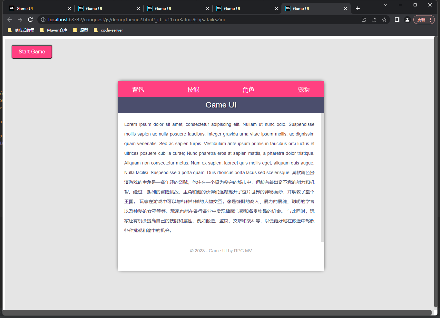Open the 宠物 tab
Viewport: 440px width, 318px height.
tap(304, 90)
